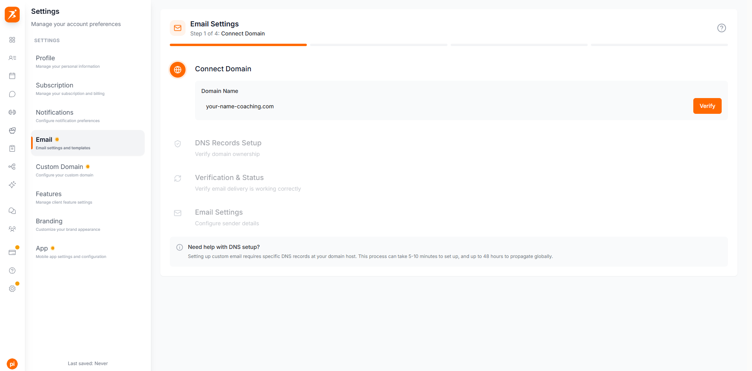Open the Calendar icon
The width and height of the screenshot is (752, 371).
(x=12, y=76)
